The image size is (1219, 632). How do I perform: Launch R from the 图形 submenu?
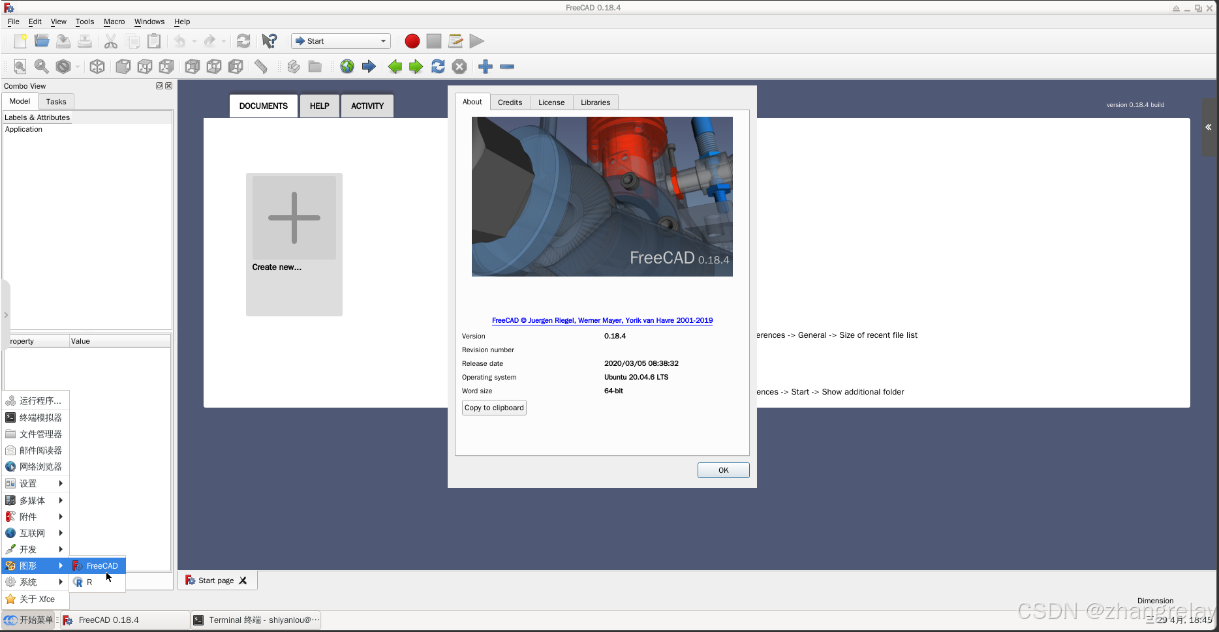(97, 582)
